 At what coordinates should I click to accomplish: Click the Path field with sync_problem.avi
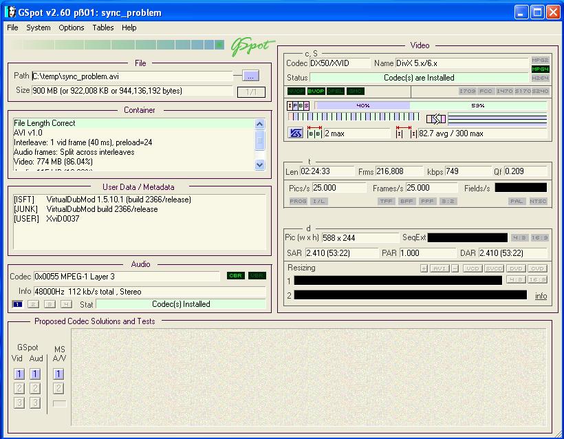132,76
